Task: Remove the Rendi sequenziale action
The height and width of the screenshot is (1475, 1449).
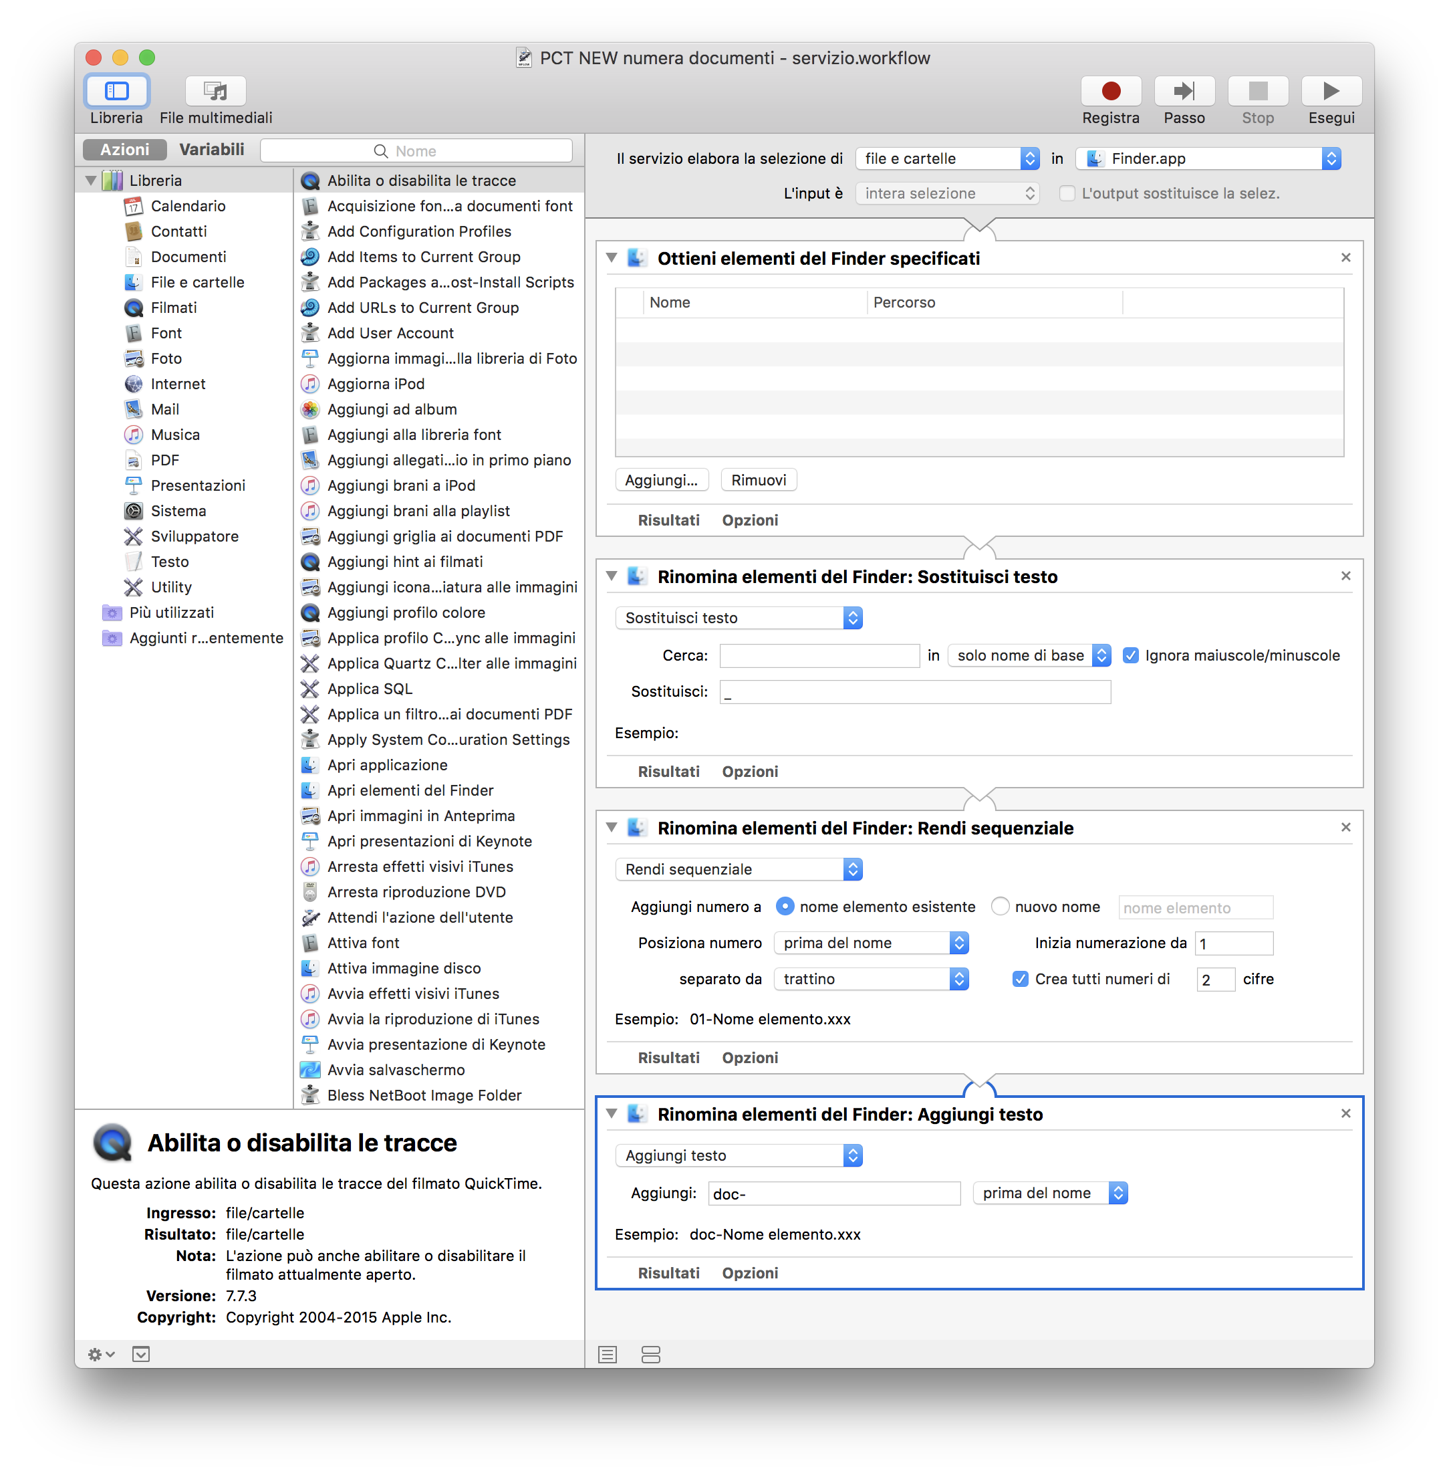Action: click(1345, 827)
